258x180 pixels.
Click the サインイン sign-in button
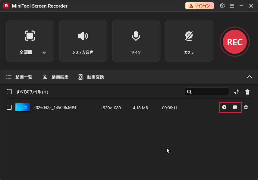click(x=199, y=5)
